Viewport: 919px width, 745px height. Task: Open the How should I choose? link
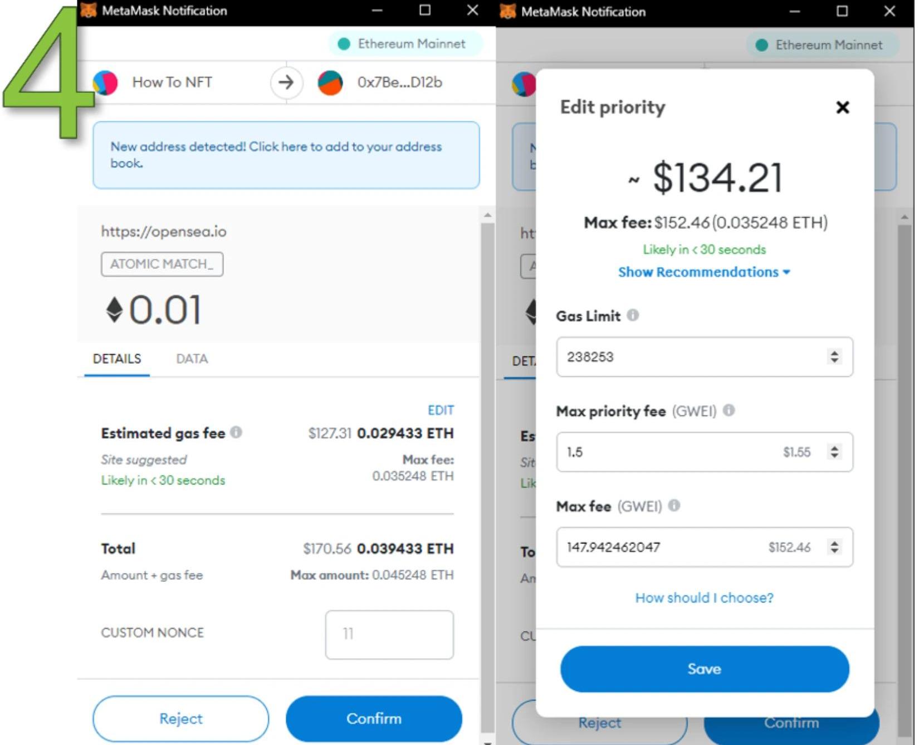click(x=704, y=597)
